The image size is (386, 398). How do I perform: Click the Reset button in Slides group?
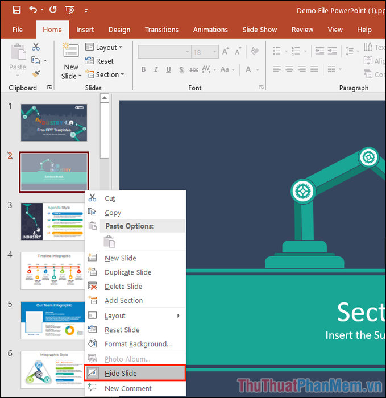pos(99,61)
